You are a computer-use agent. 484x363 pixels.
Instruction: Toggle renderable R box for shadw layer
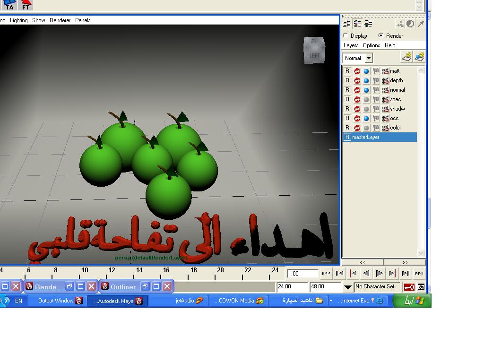coord(347,109)
